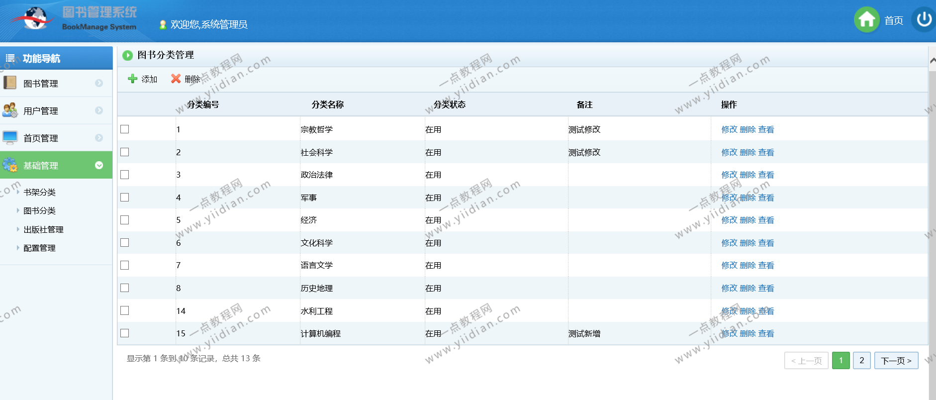Image resolution: width=936 pixels, height=400 pixels.
Task: Click 查看 for 计算机编程 row
Action: point(766,333)
